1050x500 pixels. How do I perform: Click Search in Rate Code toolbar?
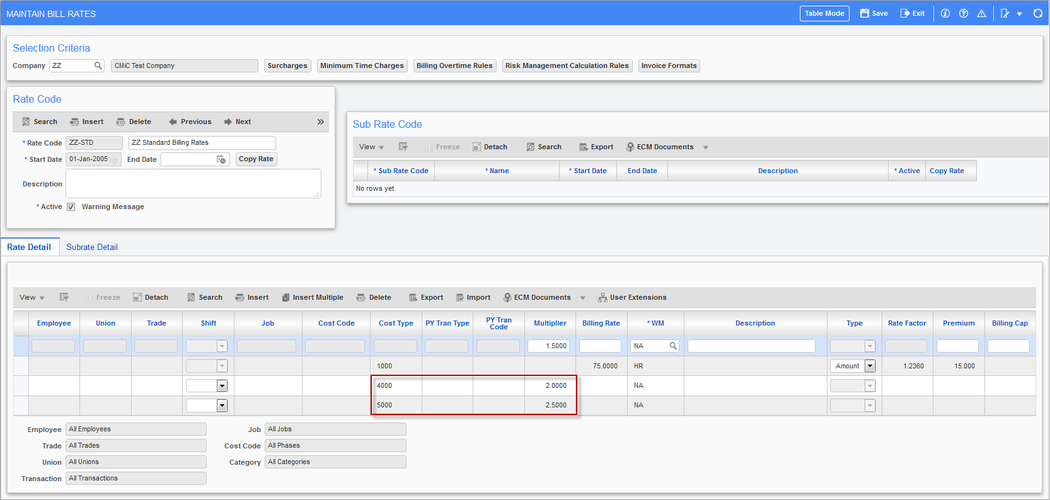tap(39, 122)
